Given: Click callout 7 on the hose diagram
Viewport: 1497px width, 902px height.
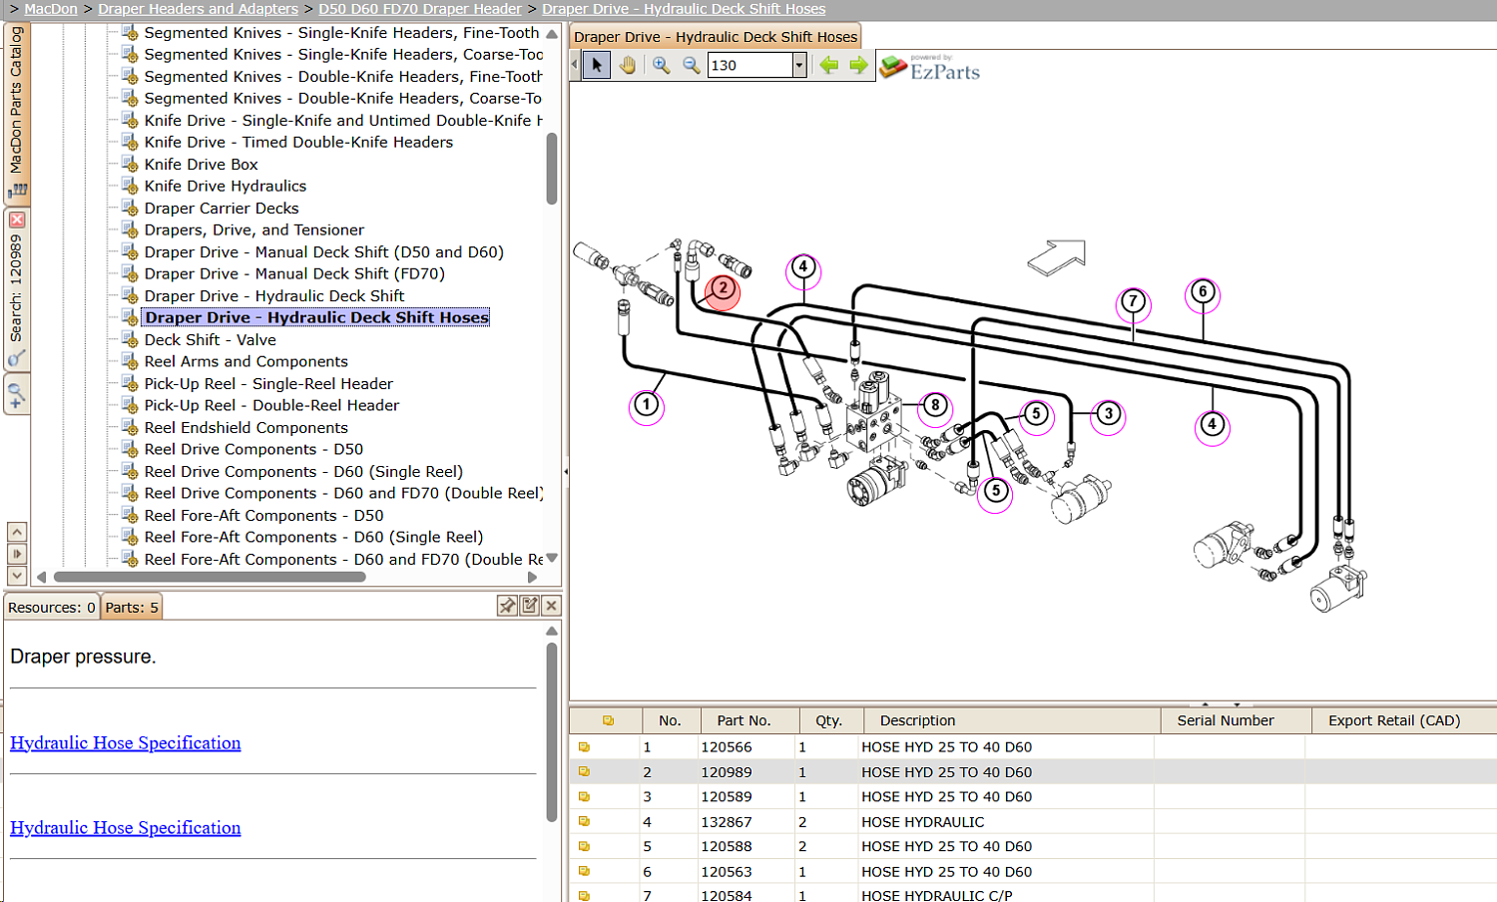Looking at the screenshot, I should point(1133,302).
